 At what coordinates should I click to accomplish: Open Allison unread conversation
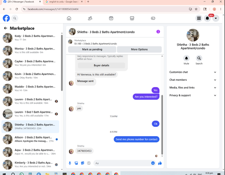(x=30, y=139)
